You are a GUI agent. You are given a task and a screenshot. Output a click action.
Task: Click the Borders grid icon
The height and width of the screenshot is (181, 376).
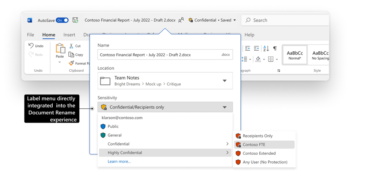[x=271, y=59]
